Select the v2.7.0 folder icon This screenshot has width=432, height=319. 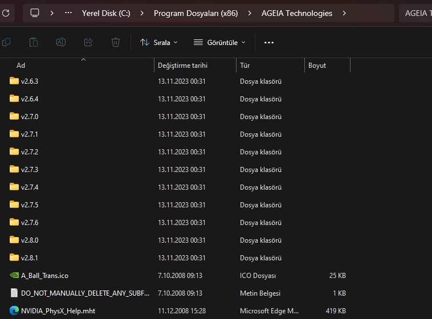14,116
